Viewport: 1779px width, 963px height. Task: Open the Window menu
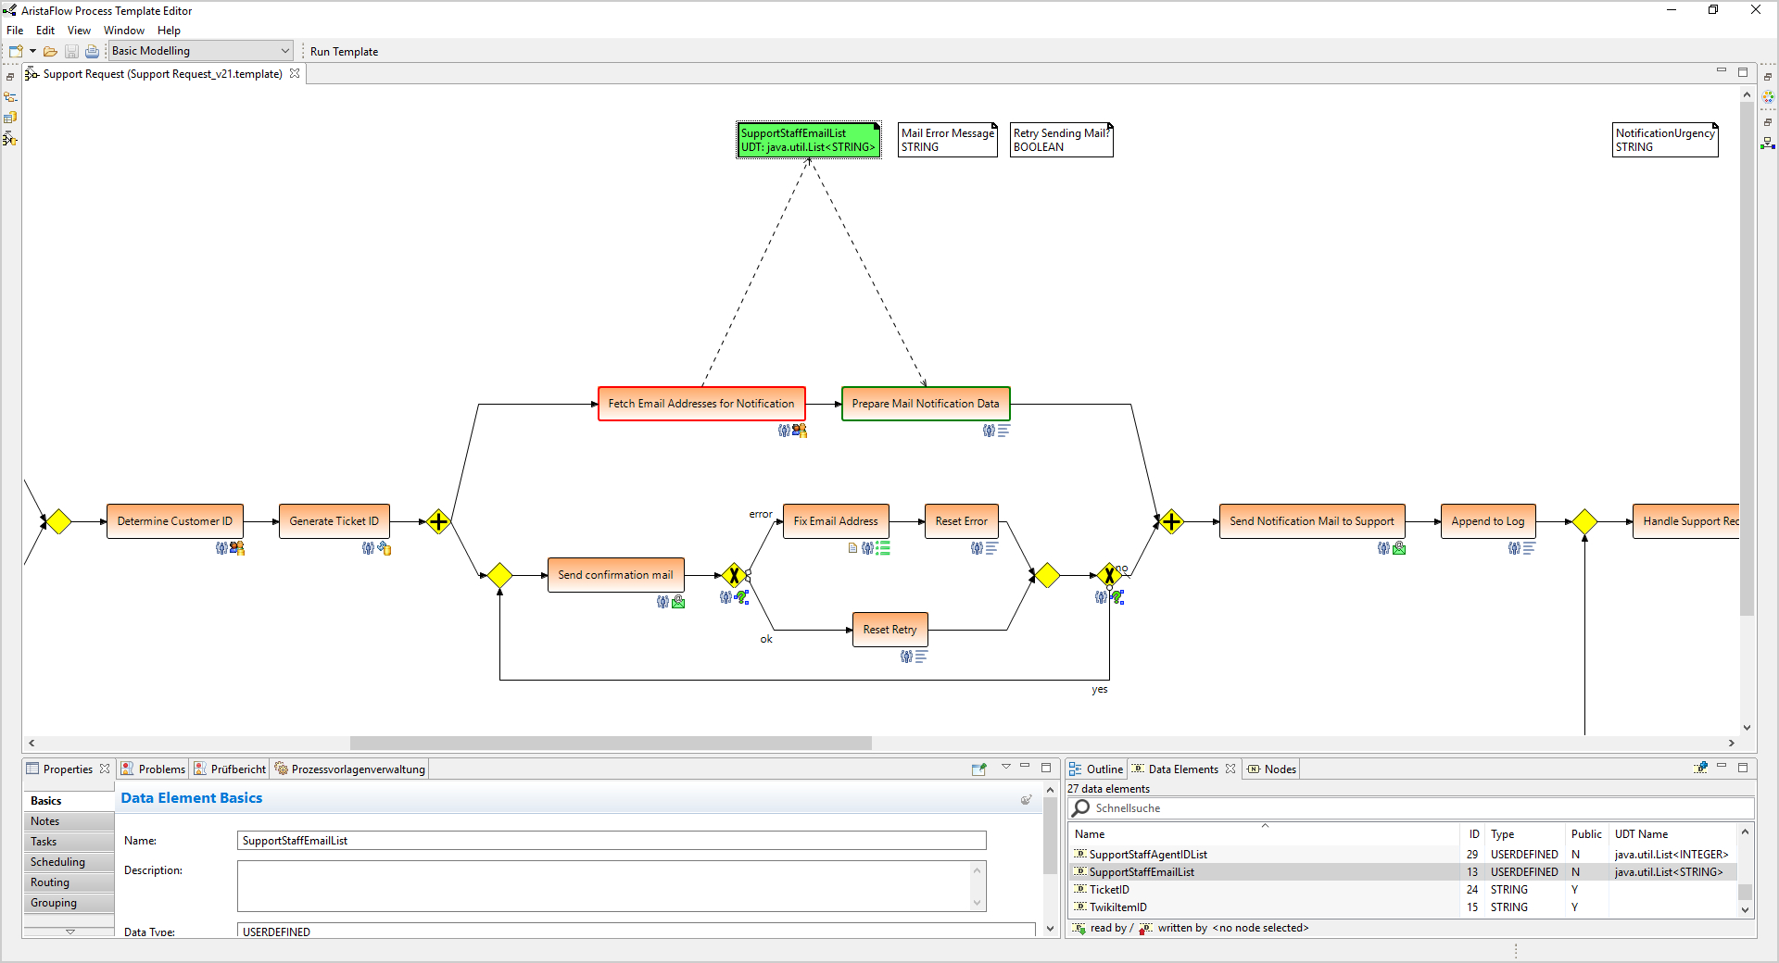click(123, 31)
